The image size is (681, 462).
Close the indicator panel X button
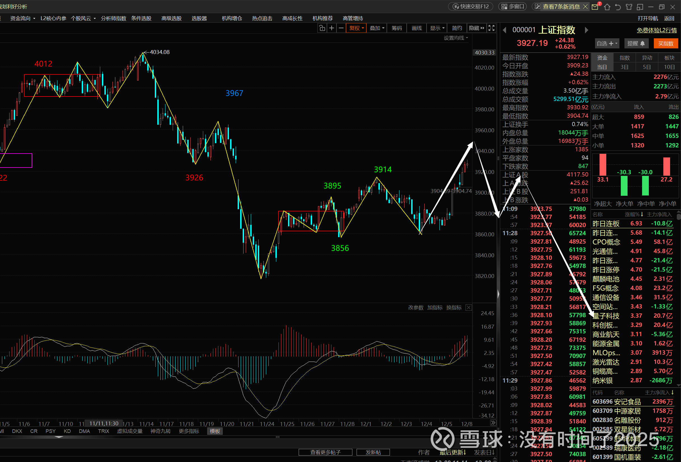click(469, 307)
